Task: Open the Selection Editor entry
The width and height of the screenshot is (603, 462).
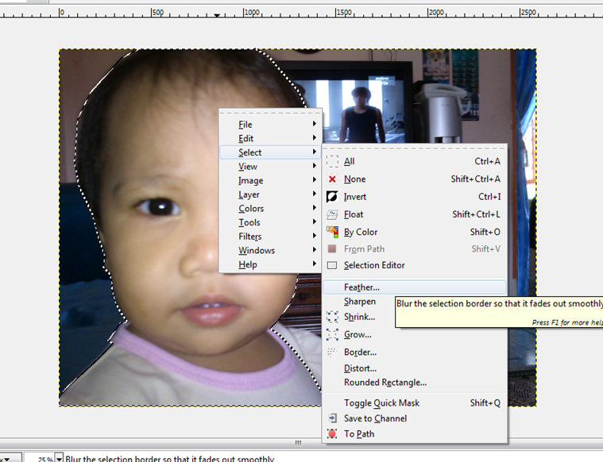Action: pyautogui.click(x=415, y=265)
